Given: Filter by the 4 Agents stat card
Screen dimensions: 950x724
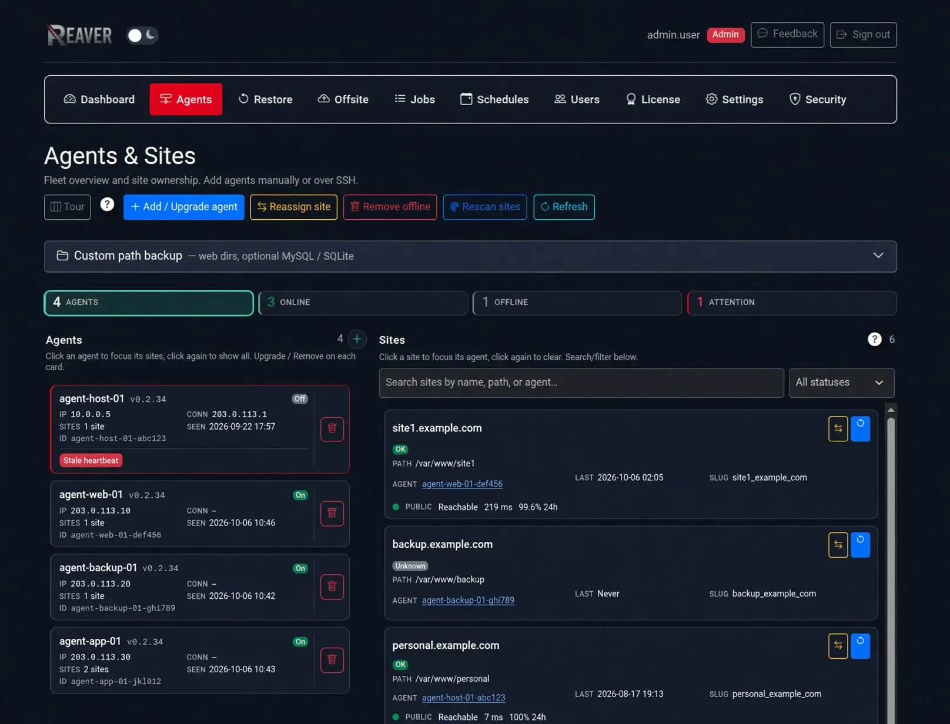Looking at the screenshot, I should (149, 303).
